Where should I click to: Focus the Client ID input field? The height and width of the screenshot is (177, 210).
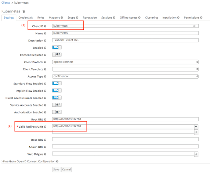point(125,26)
